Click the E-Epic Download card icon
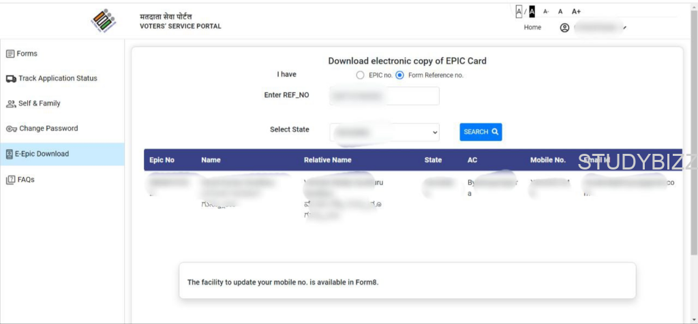698x324 pixels. [10, 155]
